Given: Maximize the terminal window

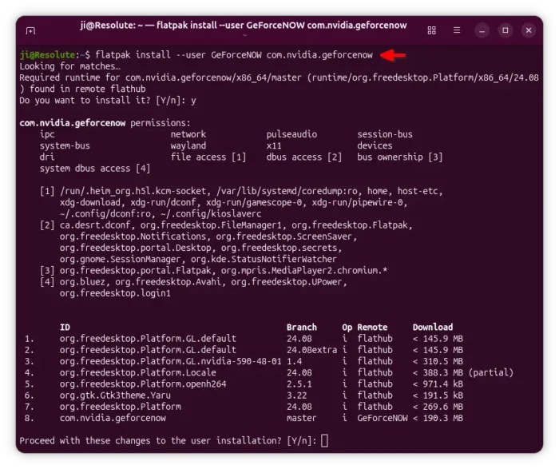Looking at the screenshot, I should [505, 30].
